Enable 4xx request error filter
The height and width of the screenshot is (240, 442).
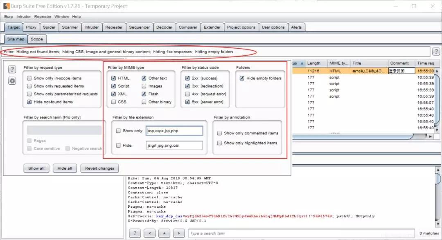[187, 94]
